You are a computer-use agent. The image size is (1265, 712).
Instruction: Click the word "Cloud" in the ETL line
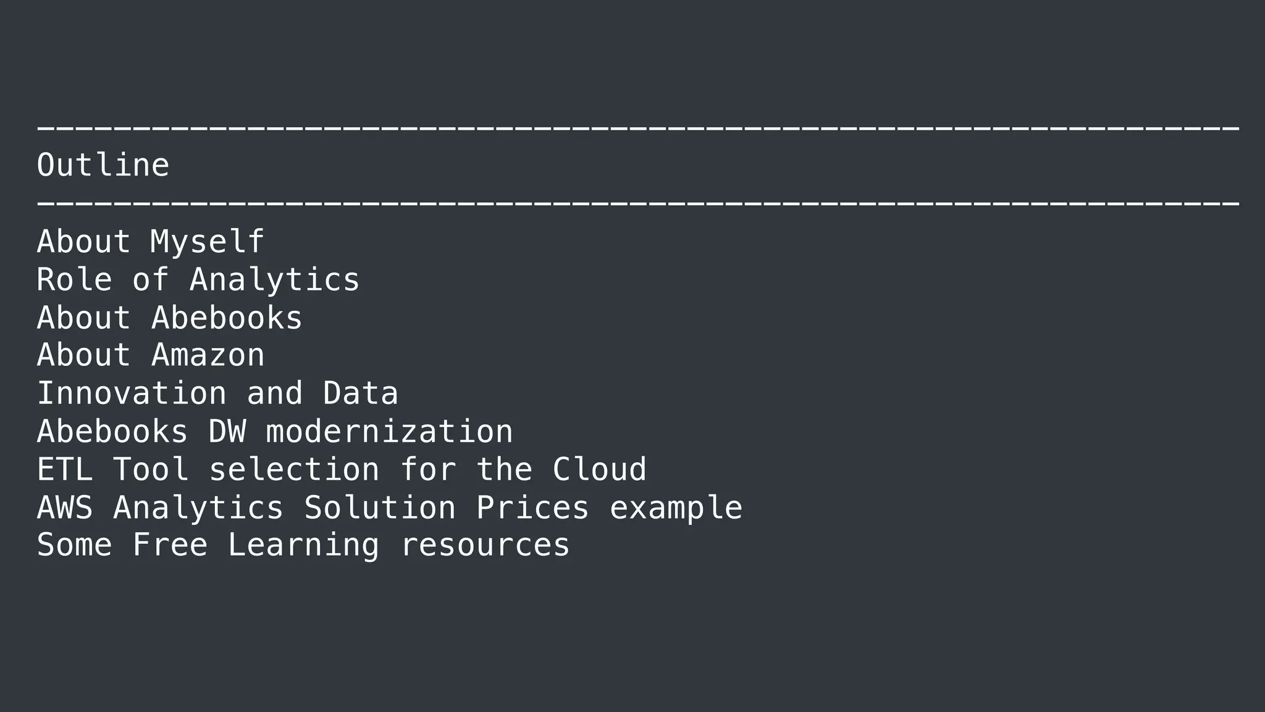click(599, 470)
